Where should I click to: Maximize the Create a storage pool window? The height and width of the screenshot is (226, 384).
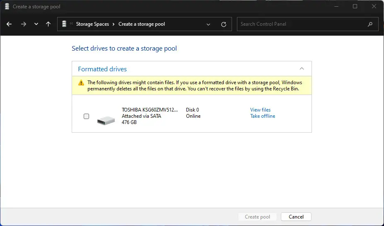(355, 6)
